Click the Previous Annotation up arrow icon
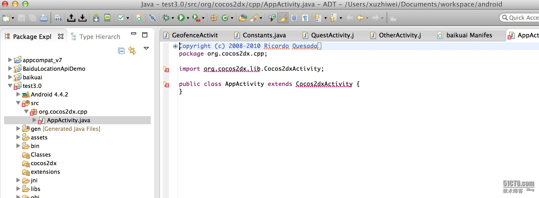 click(x=333, y=18)
